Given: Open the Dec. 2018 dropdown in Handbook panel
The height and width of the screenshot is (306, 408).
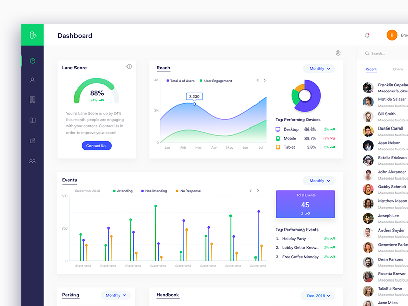Looking at the screenshot, I should click(x=317, y=295).
